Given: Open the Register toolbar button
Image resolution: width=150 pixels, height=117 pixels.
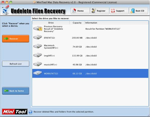Looking at the screenshot, I should click(x=100, y=11).
